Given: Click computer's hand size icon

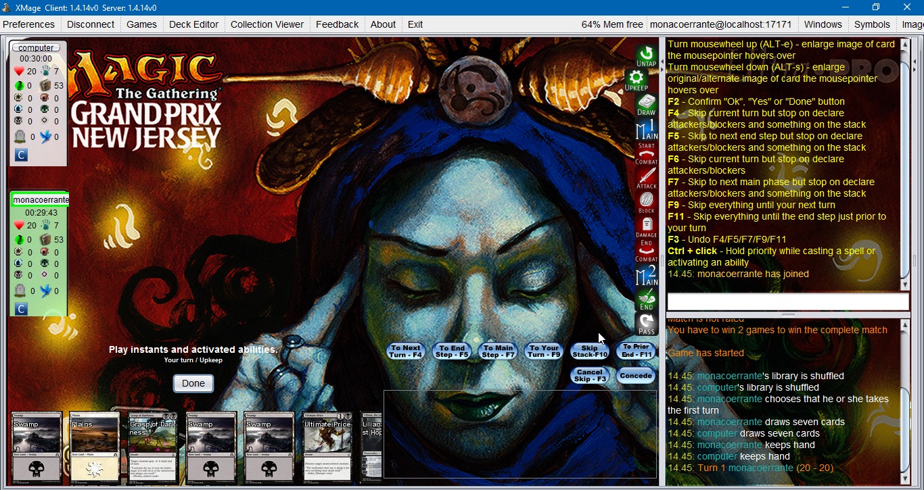Looking at the screenshot, I should click(45, 71).
